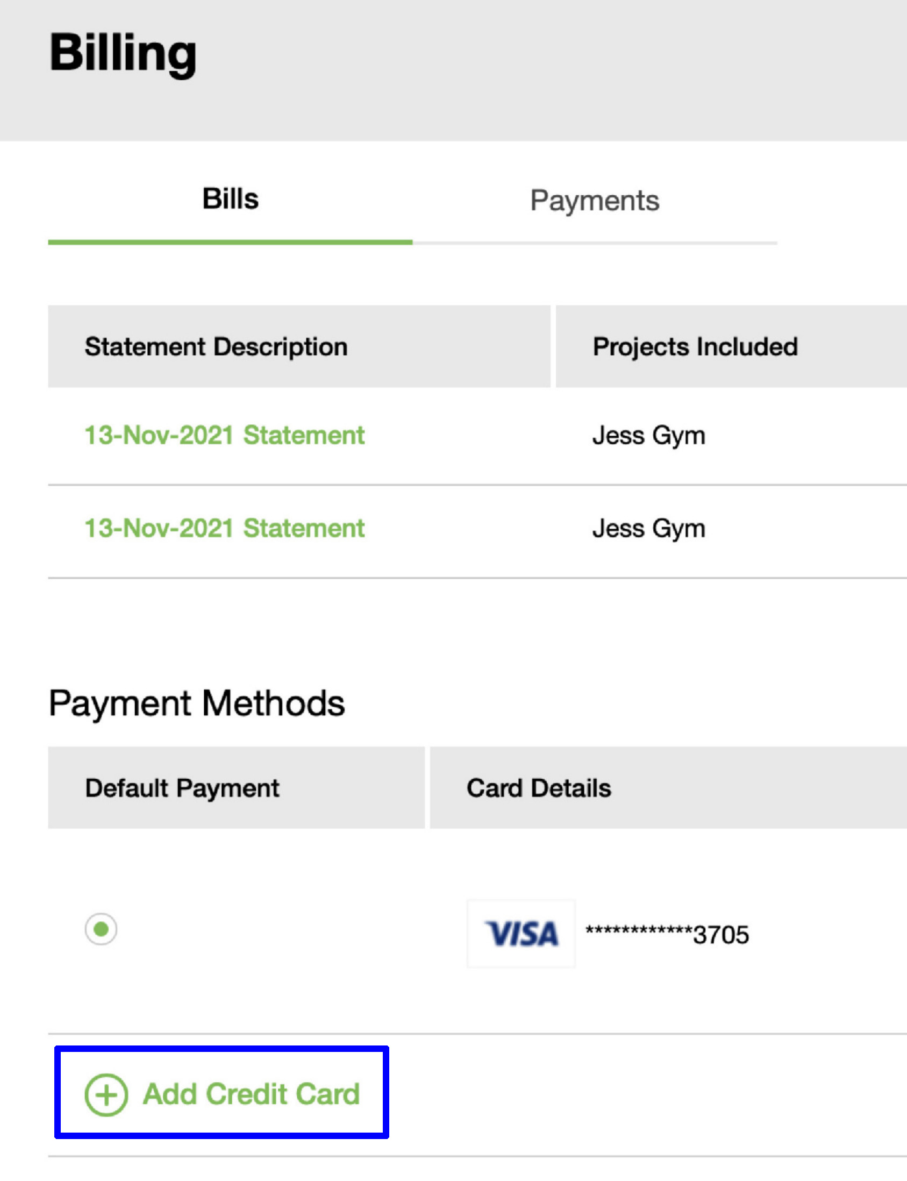The width and height of the screenshot is (907, 1181).
Task: Open the first 13-Nov-2021 Statement link
Action: point(225,435)
